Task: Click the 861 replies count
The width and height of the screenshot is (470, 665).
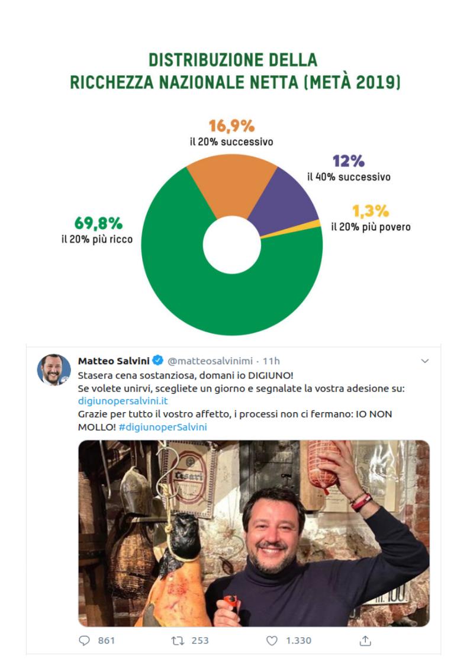Action: (107, 640)
